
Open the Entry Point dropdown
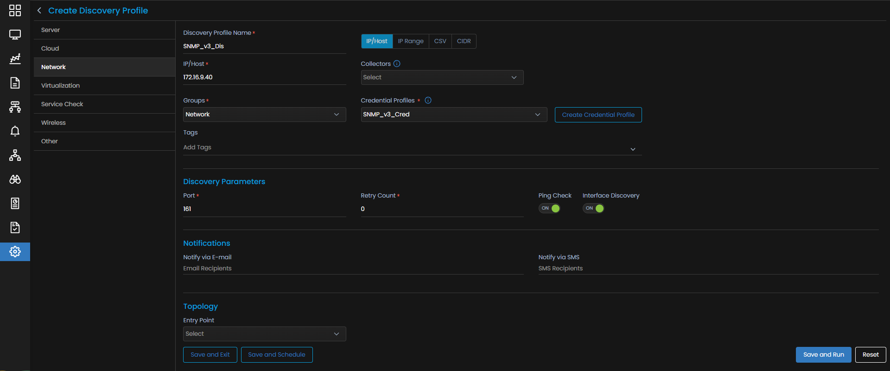pyautogui.click(x=265, y=334)
